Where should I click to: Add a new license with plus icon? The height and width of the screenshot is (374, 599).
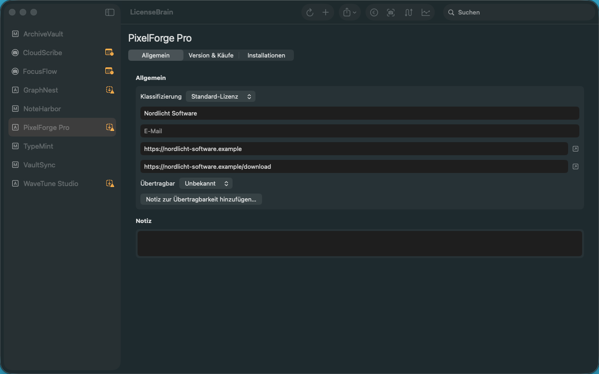click(x=326, y=13)
